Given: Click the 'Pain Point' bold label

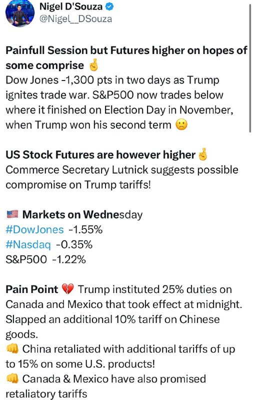Looking at the screenshot, I should pos(32,289).
